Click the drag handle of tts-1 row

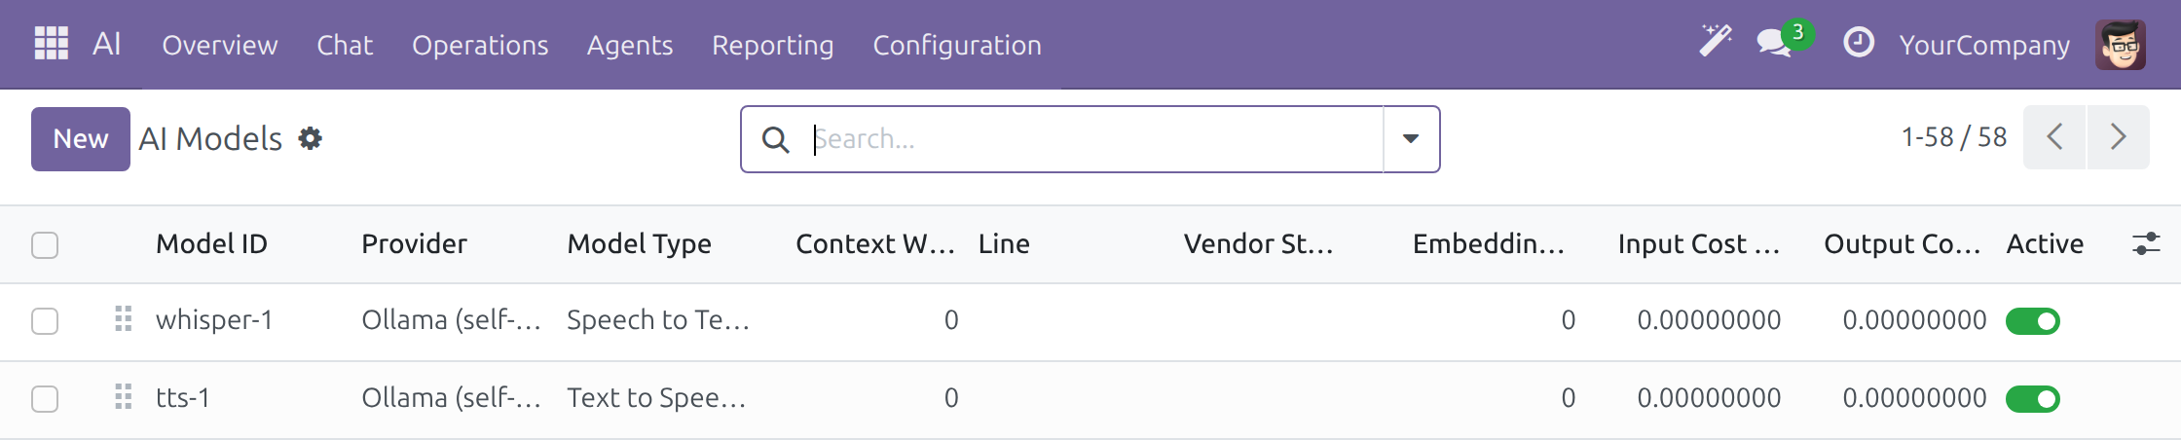[x=124, y=397]
